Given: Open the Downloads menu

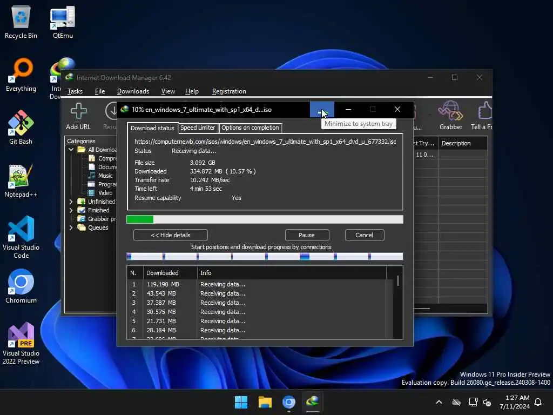Looking at the screenshot, I should point(133,91).
